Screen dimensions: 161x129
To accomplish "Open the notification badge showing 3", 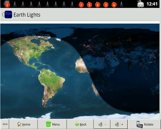I will (x=106, y=5).
